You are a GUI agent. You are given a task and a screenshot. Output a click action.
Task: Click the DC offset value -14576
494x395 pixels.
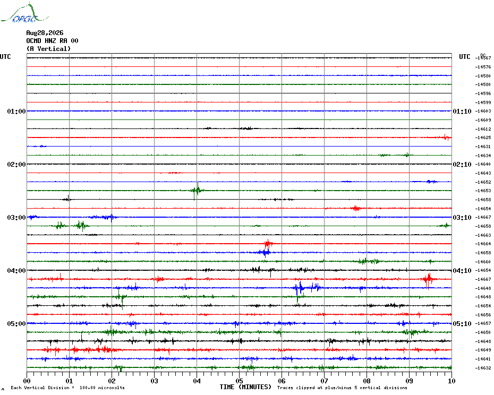483,67
